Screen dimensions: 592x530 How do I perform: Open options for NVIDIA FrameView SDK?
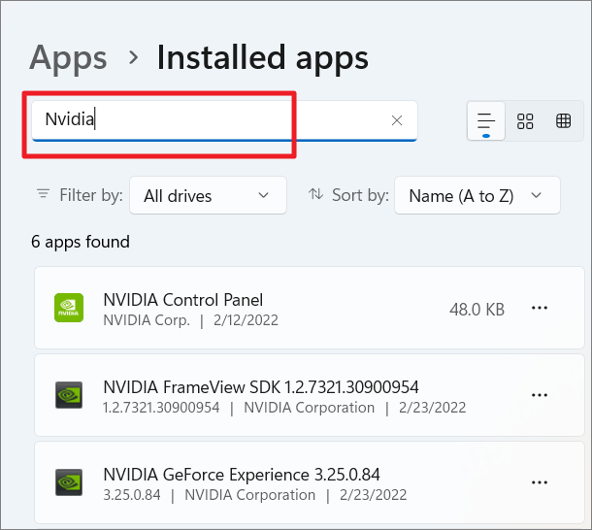click(x=540, y=395)
